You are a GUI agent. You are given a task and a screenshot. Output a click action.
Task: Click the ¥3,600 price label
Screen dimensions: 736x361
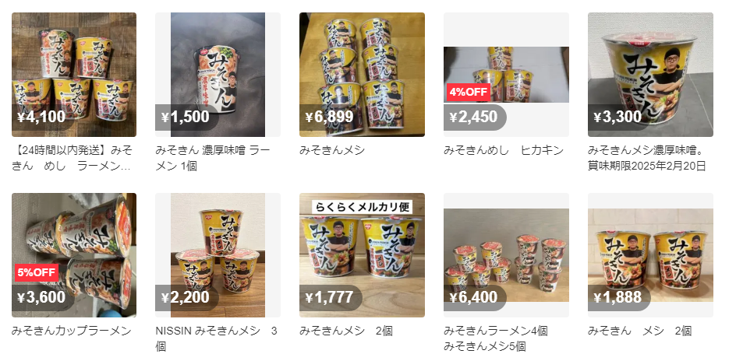click(x=41, y=298)
